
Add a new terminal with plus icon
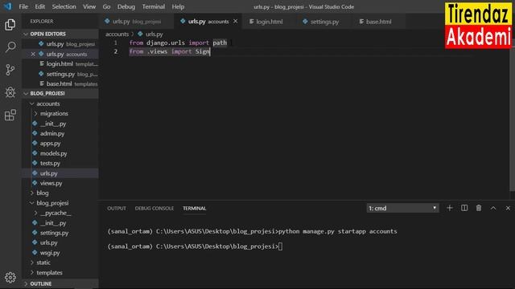[449, 208]
